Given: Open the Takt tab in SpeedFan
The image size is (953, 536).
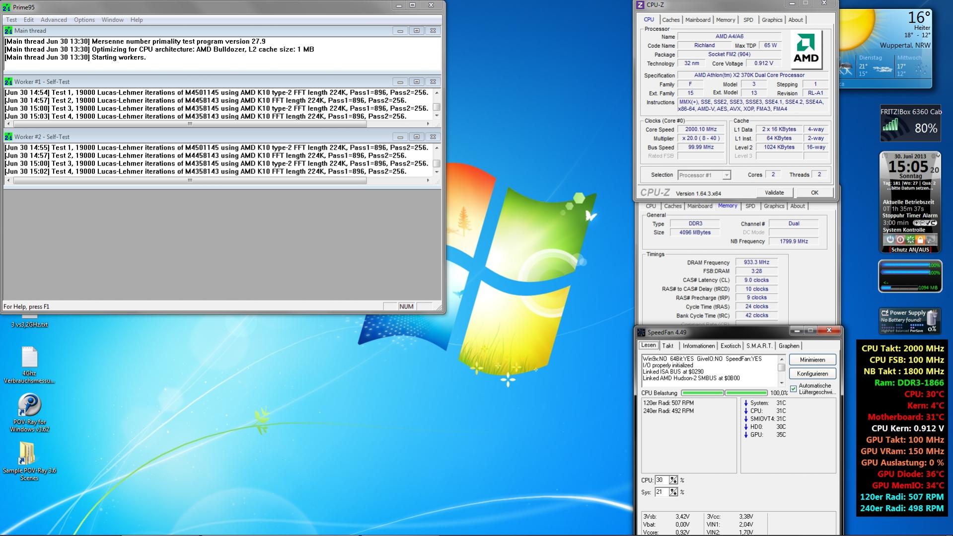Looking at the screenshot, I should tap(668, 346).
